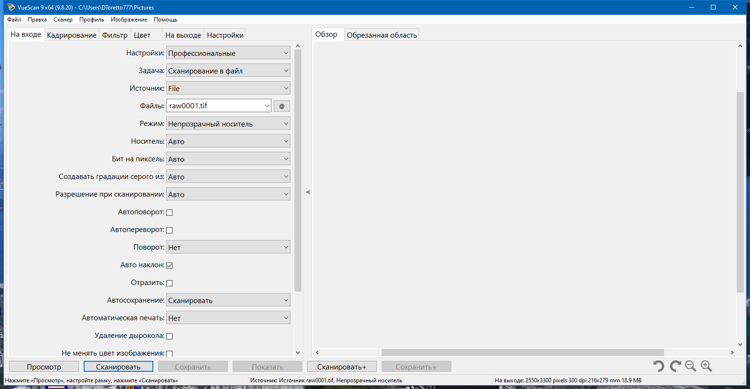750x389 pixels.
Task: Switch to the Настройки tab
Action: point(225,35)
